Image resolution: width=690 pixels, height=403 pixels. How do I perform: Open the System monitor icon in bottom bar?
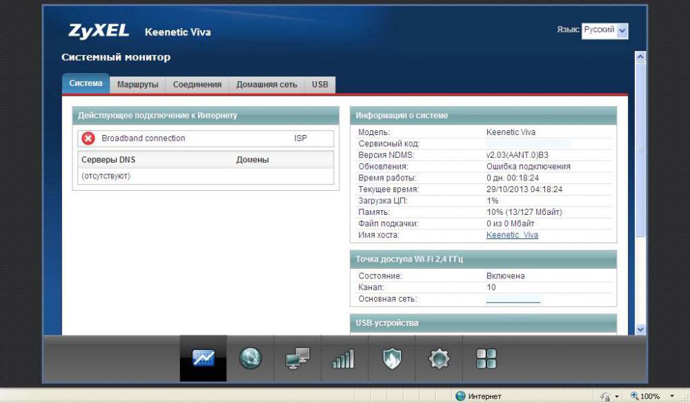click(x=204, y=358)
